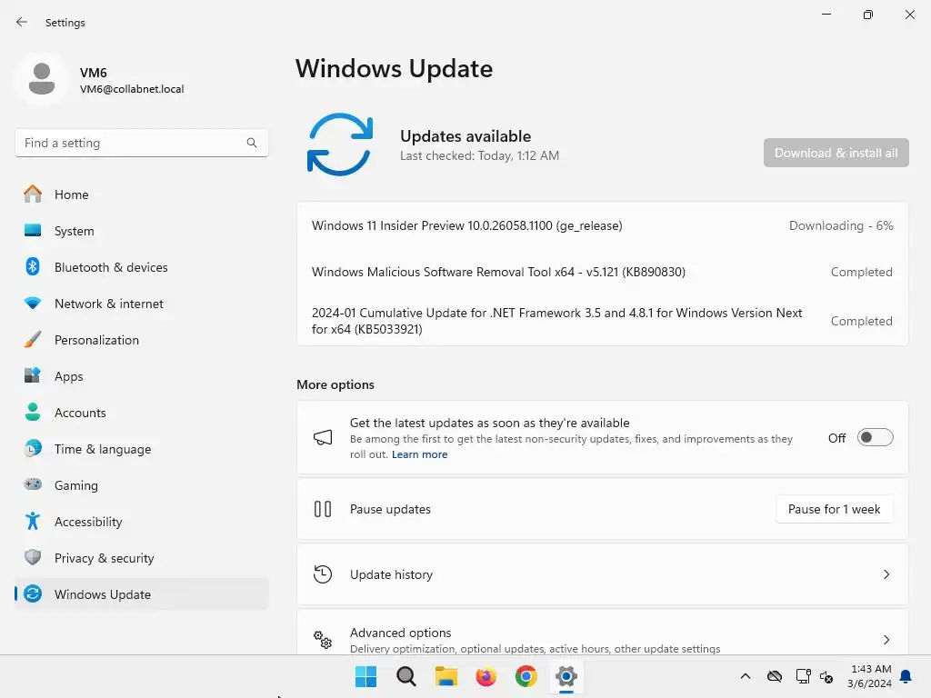Click the Home house icon in sidebar
The image size is (931, 698).
(x=33, y=194)
